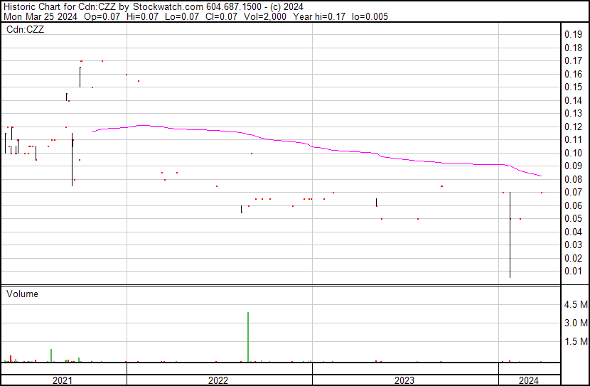This screenshot has height=386, width=590.
Task: Select the 2024 year label on timeline
Action: point(529,380)
